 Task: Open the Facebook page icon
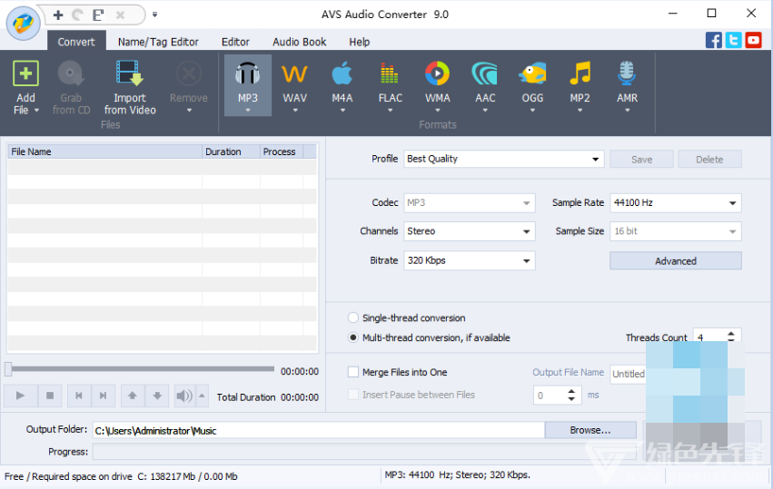click(x=713, y=40)
